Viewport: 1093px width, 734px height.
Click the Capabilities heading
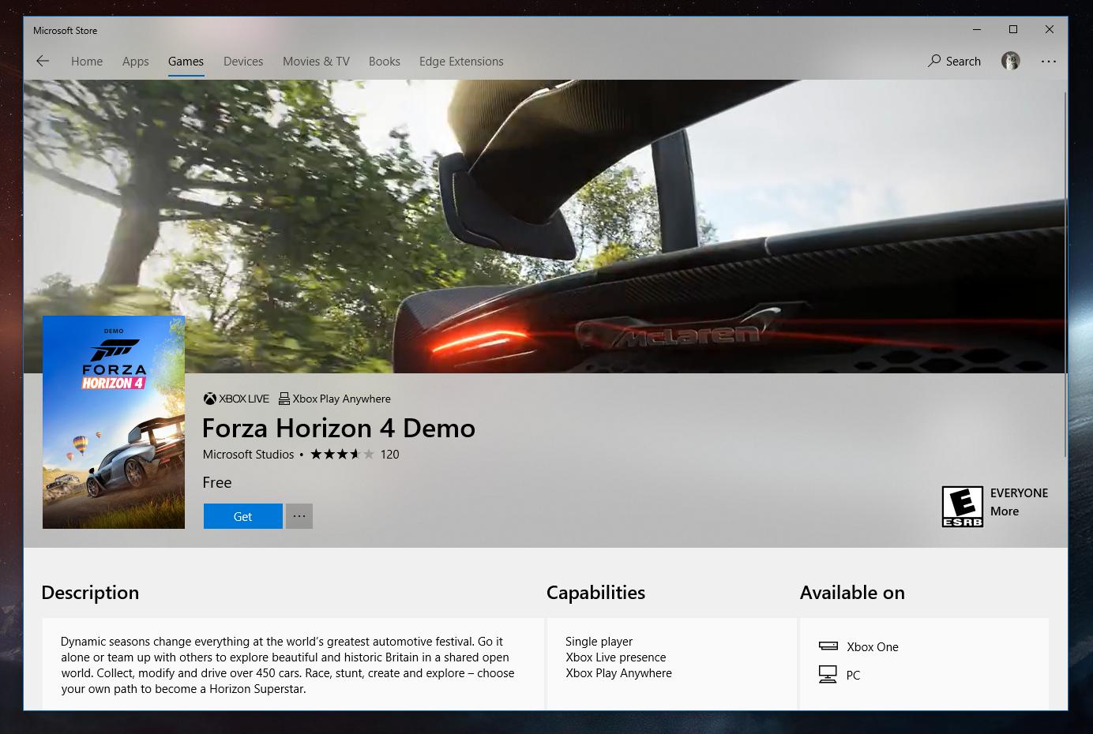pos(595,593)
